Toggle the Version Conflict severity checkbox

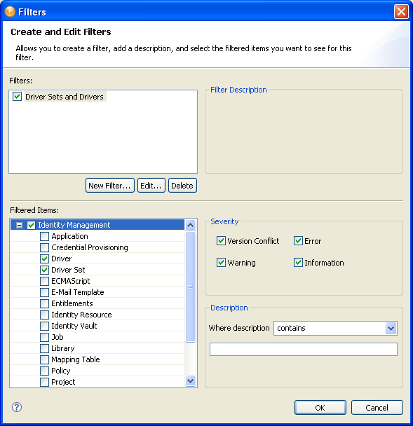221,241
